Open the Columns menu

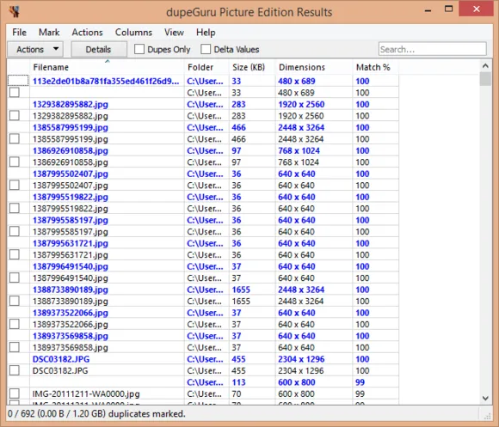coord(133,33)
